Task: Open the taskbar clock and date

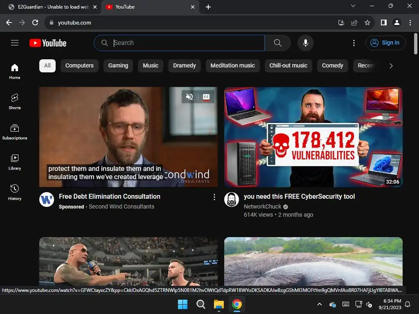Action: pos(390,304)
